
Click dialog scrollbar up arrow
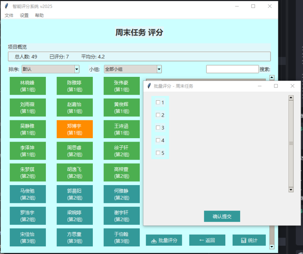291,98
